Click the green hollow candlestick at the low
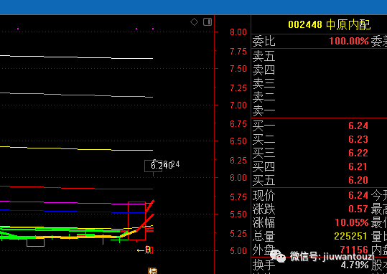The height and width of the screenshot is (274, 387). [36, 242]
